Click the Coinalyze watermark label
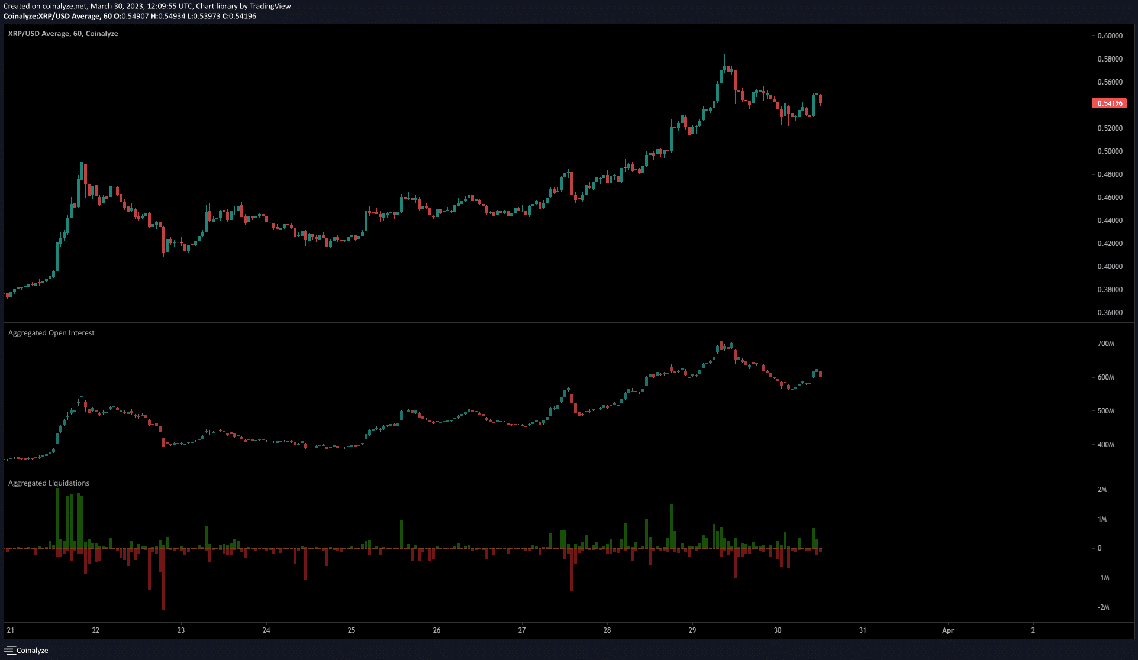This screenshot has width=1138, height=660. point(33,651)
